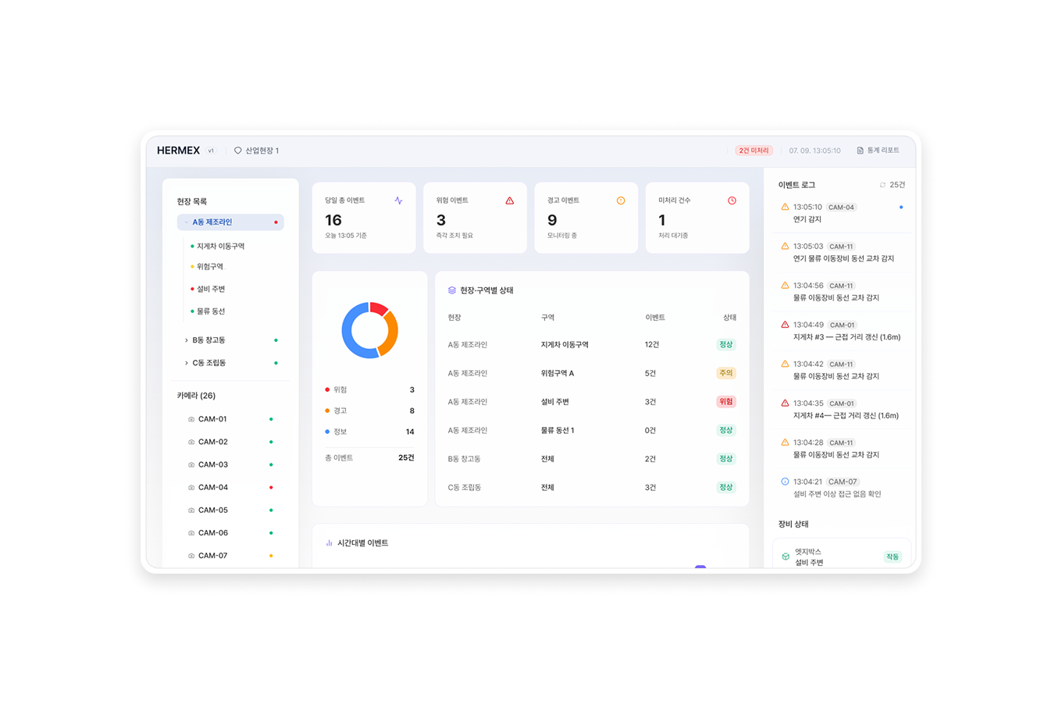The image size is (1062, 704).
Task: Click the 작동 status badge for 엣지박스
Action: point(893,557)
